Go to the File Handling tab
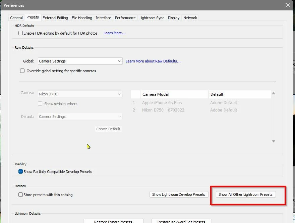The width and height of the screenshot is (295, 223). click(x=82, y=18)
